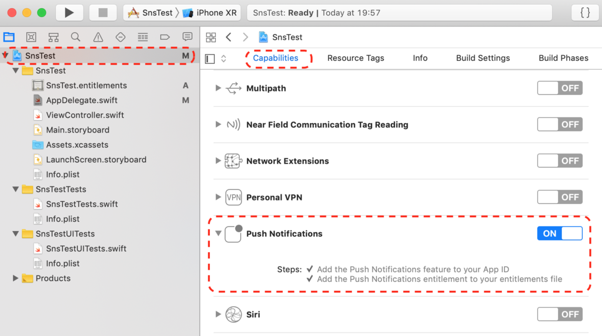This screenshot has width=602, height=336.
Task: Open the Symbol navigator hierarchy icon
Action: 53,37
